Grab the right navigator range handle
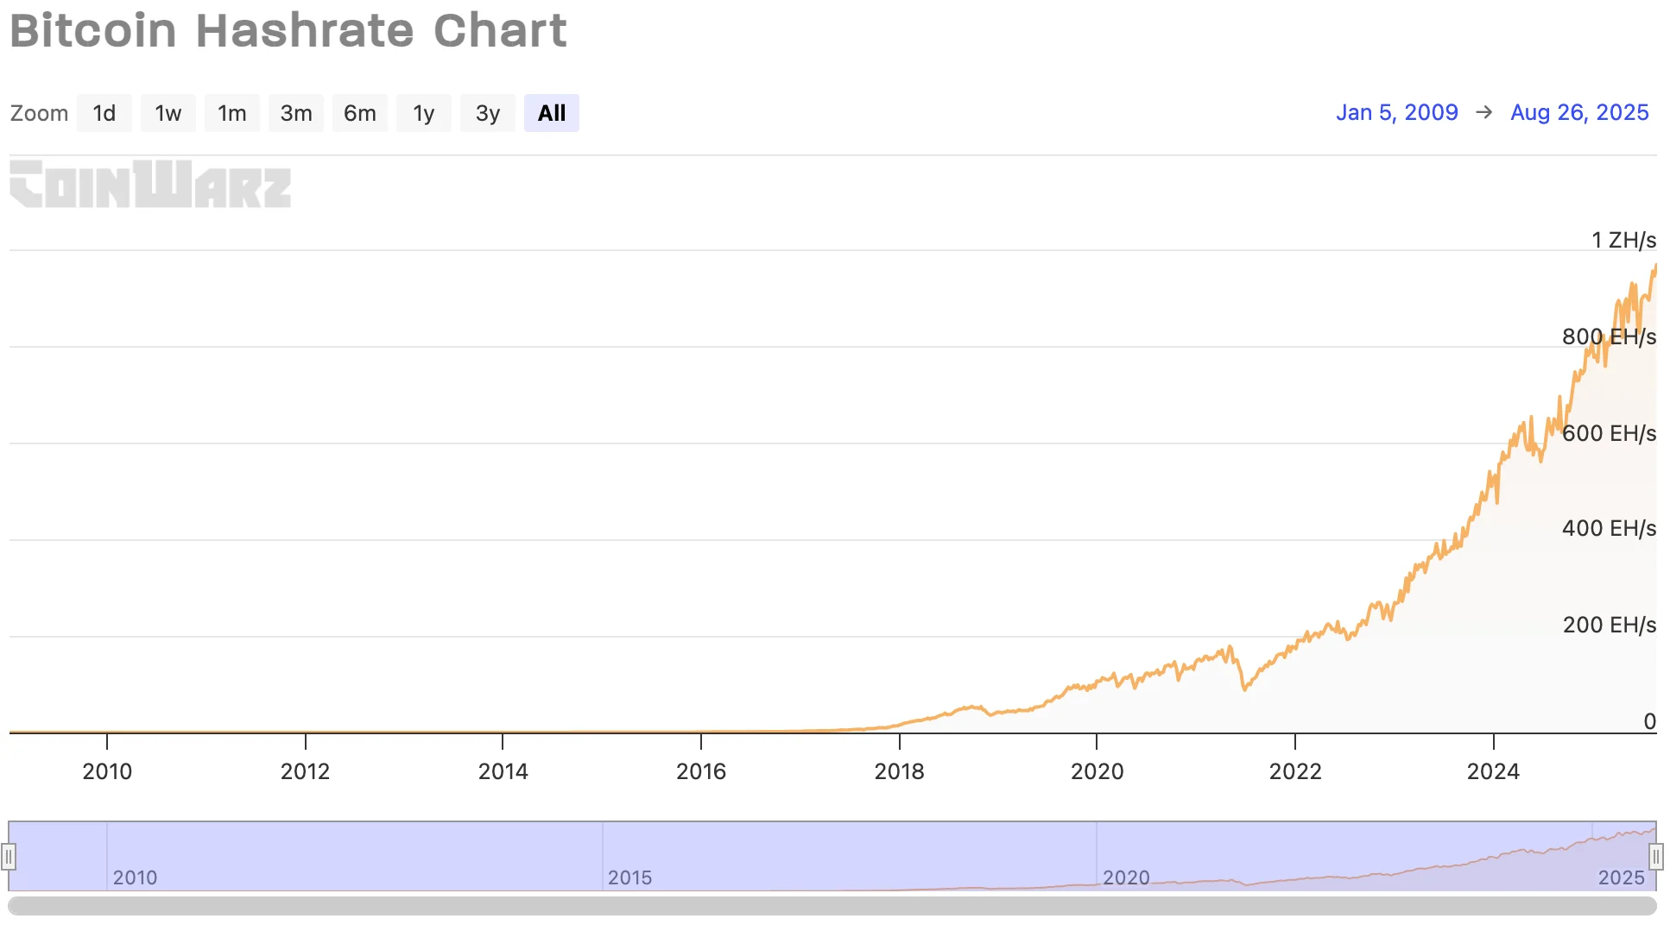This screenshot has width=1670, height=937. click(x=1655, y=857)
